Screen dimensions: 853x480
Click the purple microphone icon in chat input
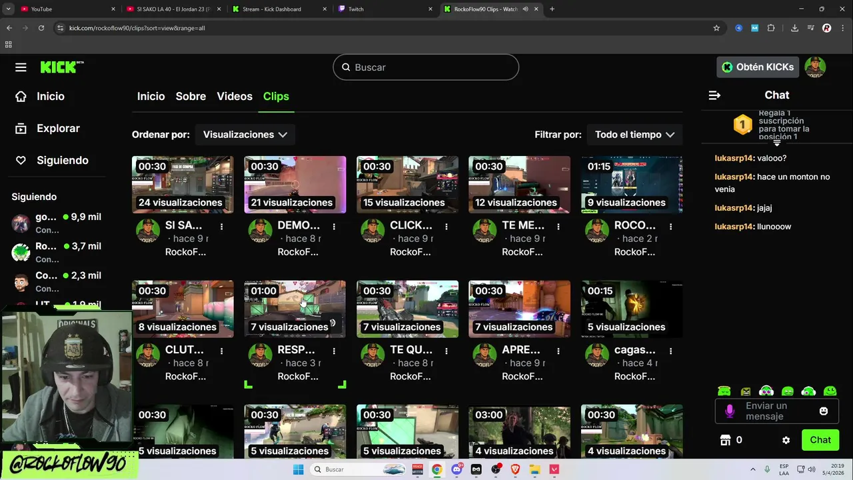pyautogui.click(x=730, y=411)
